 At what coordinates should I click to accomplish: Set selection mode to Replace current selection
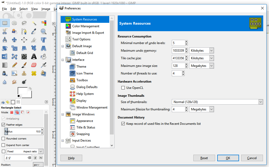point(12,112)
